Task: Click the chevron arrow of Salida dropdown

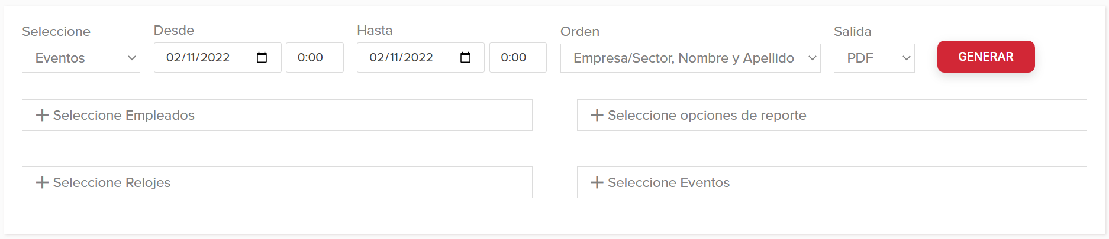Action: (x=906, y=58)
